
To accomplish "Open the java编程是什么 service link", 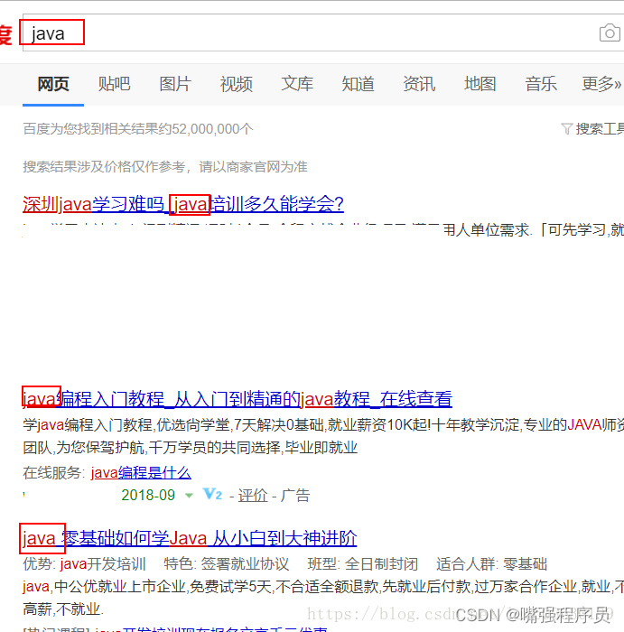I will (141, 472).
